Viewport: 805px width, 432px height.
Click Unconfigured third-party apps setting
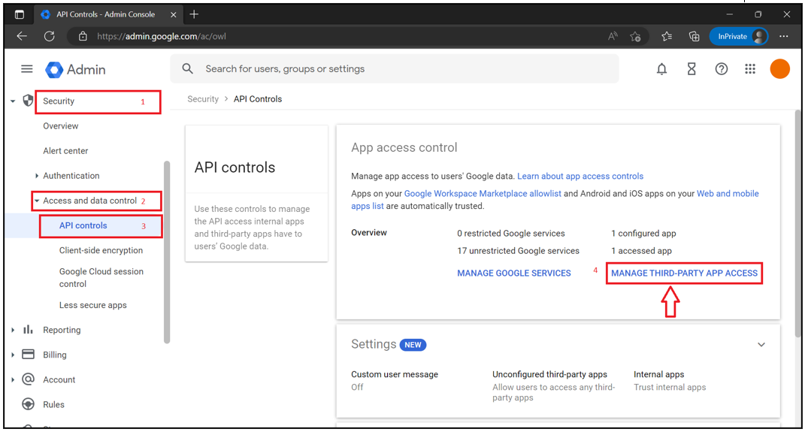[553, 386]
